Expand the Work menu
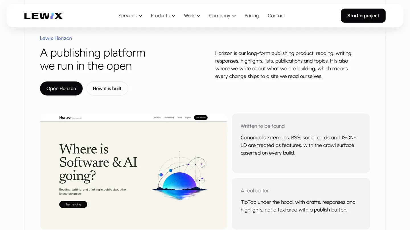 pyautogui.click(x=192, y=16)
